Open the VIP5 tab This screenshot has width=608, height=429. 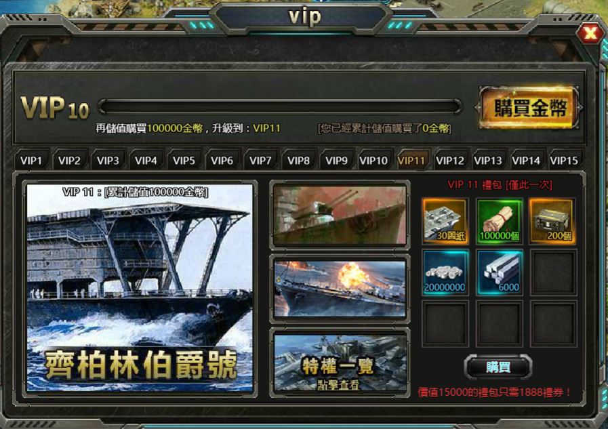(184, 161)
